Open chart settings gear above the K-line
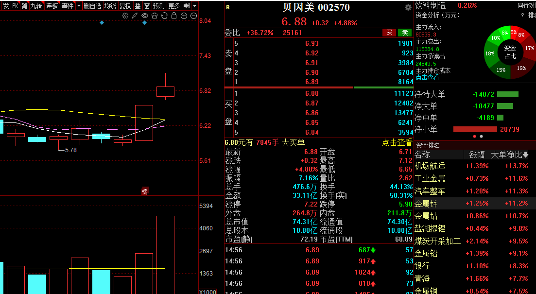536x294 pixels. [125, 16]
